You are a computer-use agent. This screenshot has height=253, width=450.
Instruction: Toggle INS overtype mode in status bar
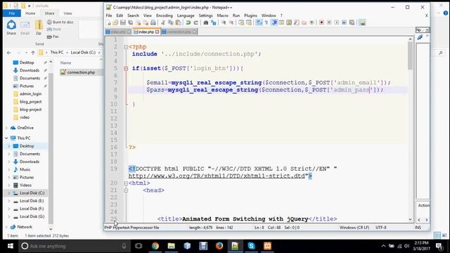pos(418,228)
